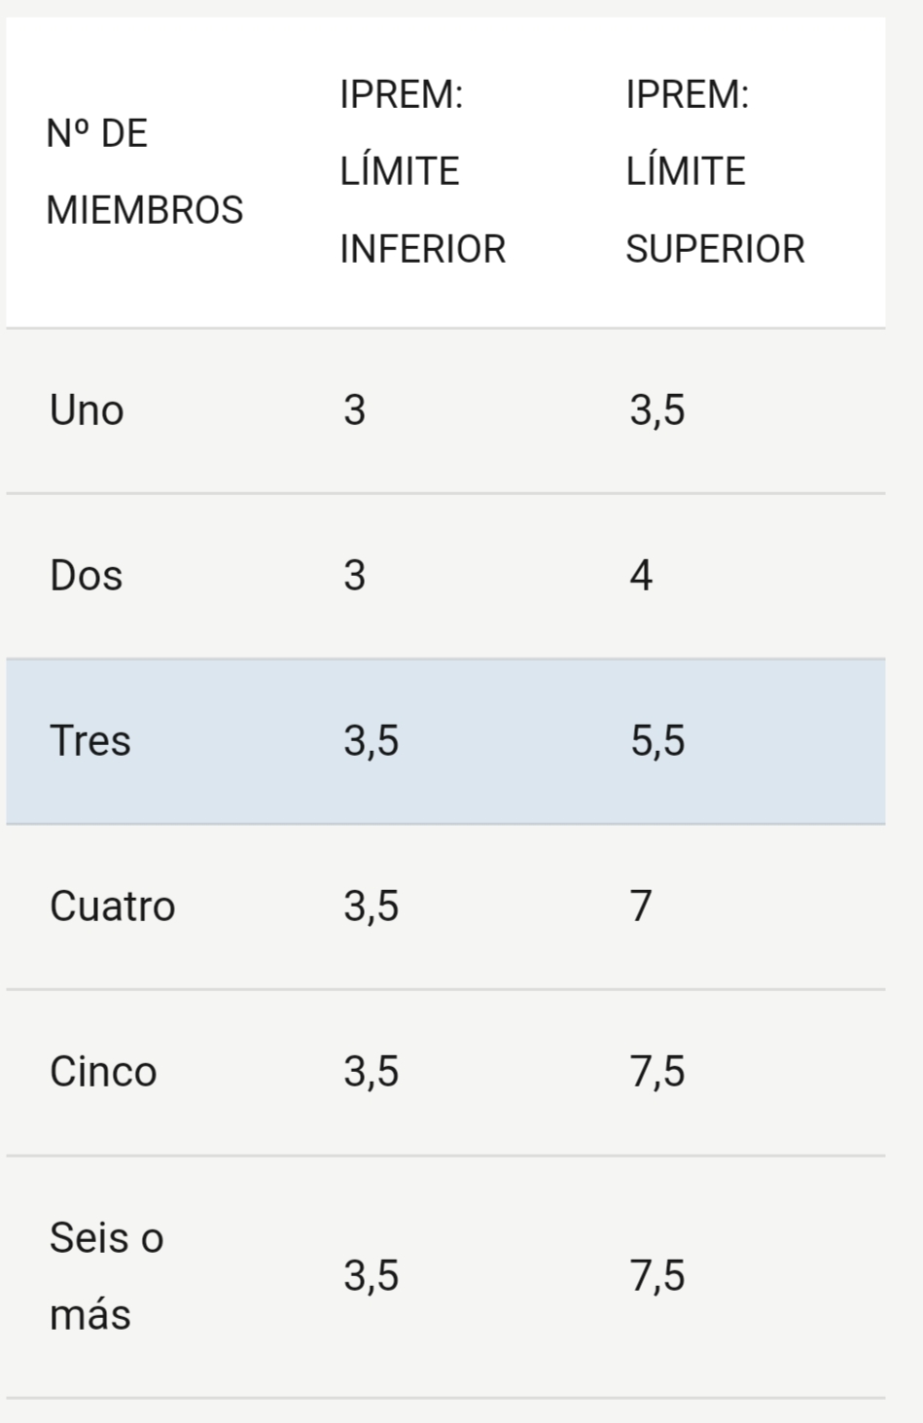Viewport: 923px width, 1423px height.
Task: Click the lower limit 3,5 for Cuatro
Action: [x=371, y=907]
